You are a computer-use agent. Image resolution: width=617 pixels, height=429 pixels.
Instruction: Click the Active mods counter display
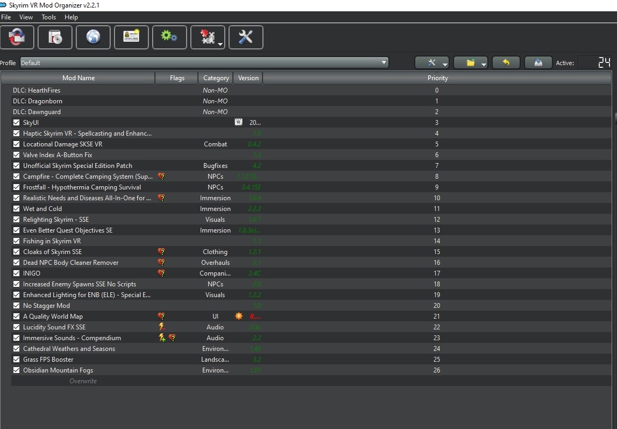click(x=594, y=62)
